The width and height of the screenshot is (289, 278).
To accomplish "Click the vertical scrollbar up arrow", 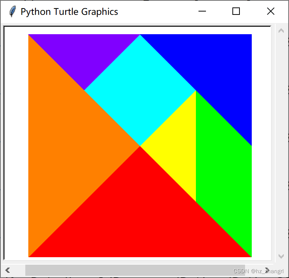I will 281,30.
